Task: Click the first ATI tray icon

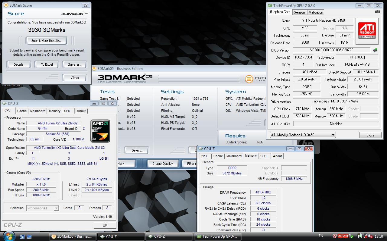Action: click(x=340, y=236)
